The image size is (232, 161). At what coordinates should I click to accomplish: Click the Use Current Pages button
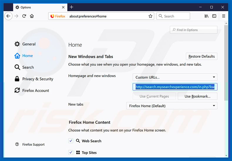154,96
